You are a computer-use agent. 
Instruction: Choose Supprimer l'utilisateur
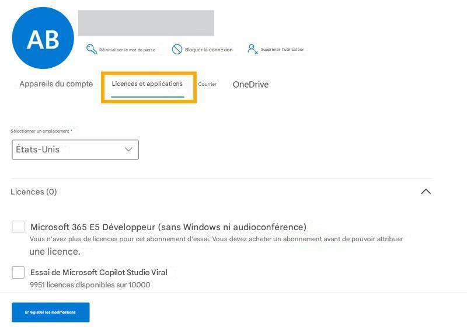click(x=282, y=50)
